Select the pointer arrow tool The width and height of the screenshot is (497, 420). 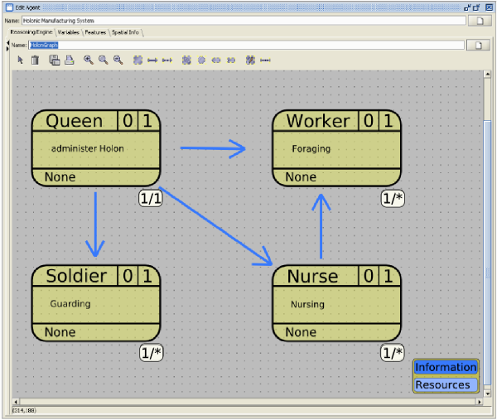21,60
